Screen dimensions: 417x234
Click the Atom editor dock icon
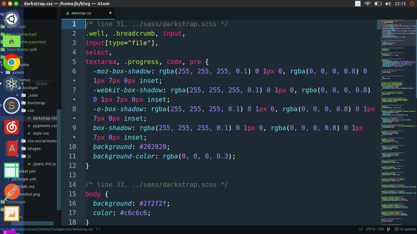tap(12, 84)
